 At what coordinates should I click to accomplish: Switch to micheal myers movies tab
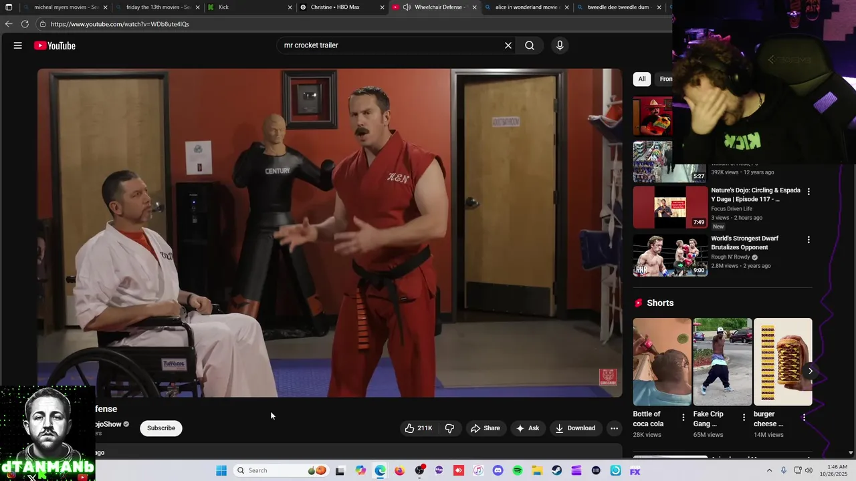coord(65,7)
